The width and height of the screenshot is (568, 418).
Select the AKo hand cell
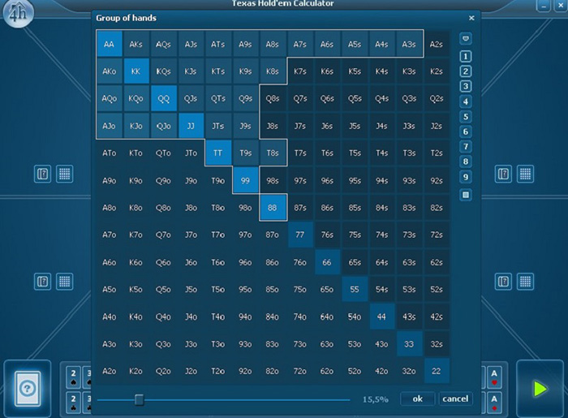coord(109,71)
